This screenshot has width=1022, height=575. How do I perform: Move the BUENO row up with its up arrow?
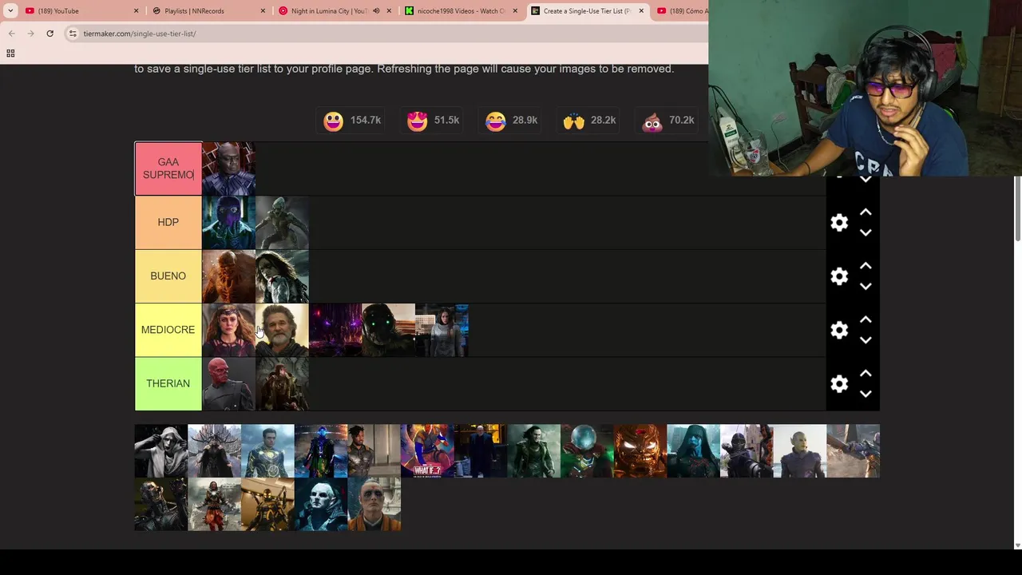point(866,266)
